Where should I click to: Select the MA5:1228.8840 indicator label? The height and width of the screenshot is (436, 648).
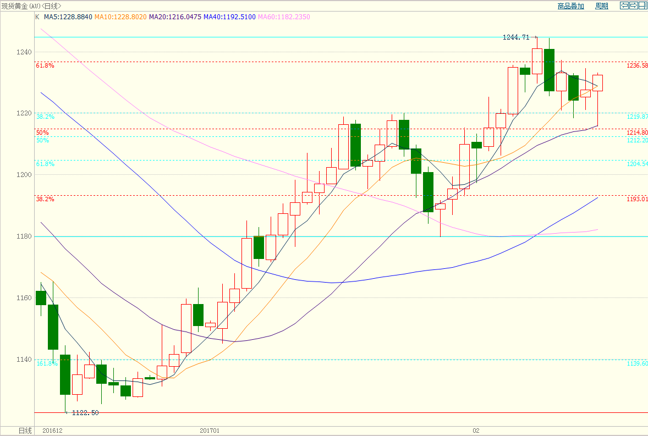tap(68, 17)
